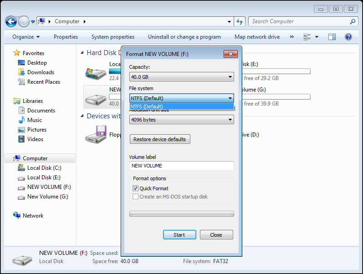Open the Pictures library
Viewport: 363px width, 274px height.
coord(36,130)
